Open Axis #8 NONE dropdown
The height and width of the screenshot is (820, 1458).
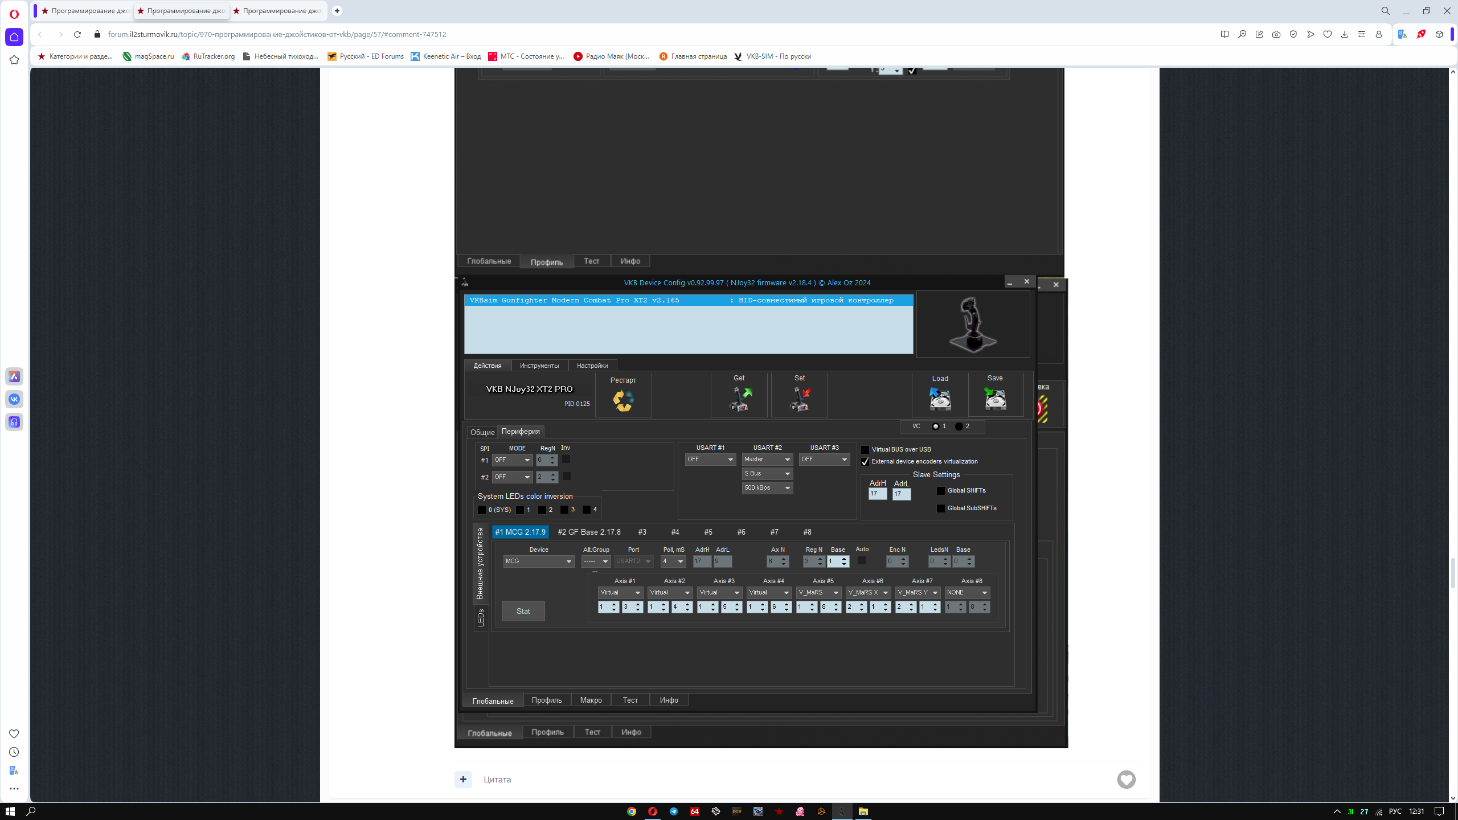[967, 592]
